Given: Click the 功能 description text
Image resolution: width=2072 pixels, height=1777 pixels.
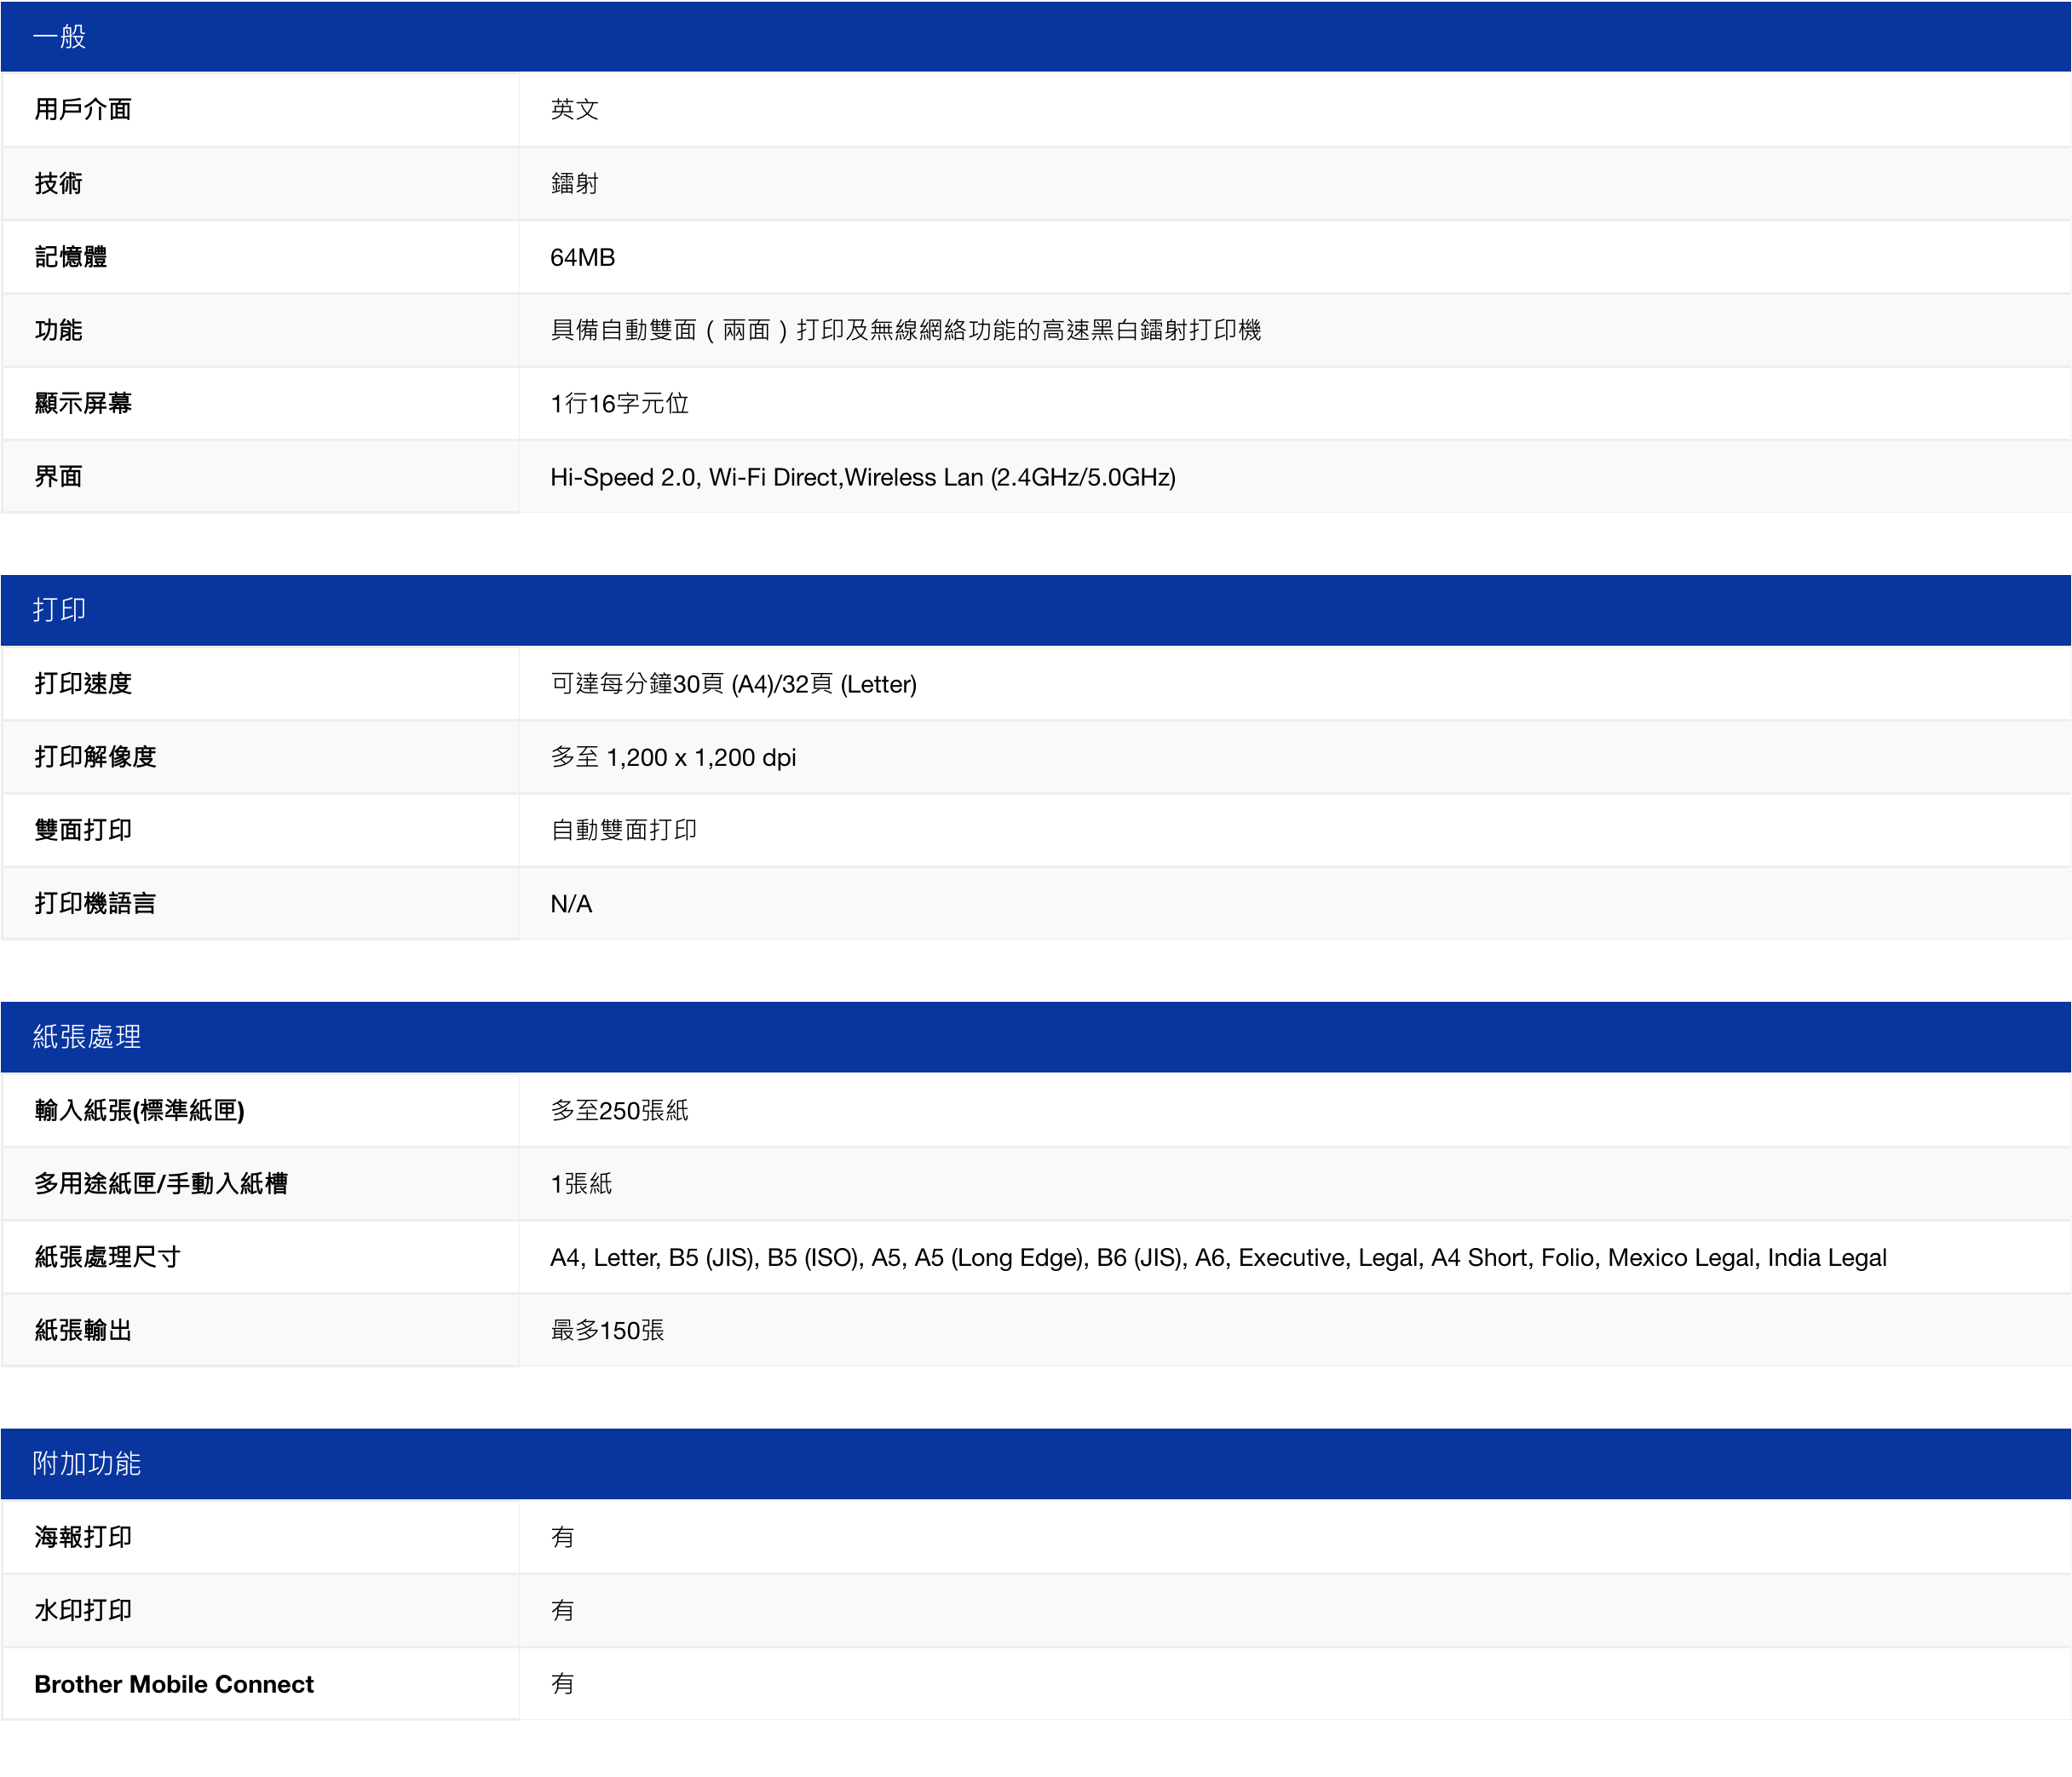Looking at the screenshot, I should tap(905, 330).
